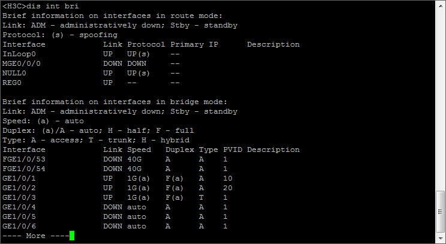
Task: Click the vertical scrollbar thumb
Action: 441,211
